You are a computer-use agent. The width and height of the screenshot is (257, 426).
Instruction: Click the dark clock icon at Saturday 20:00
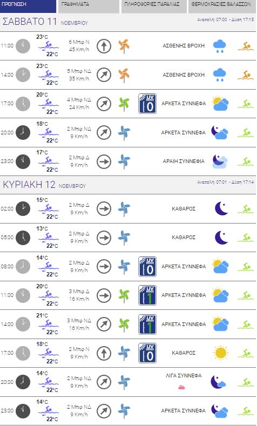(23, 133)
